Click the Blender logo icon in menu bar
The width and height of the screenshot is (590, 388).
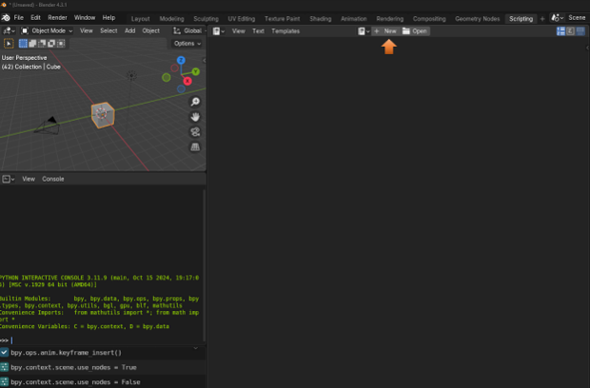click(x=6, y=18)
